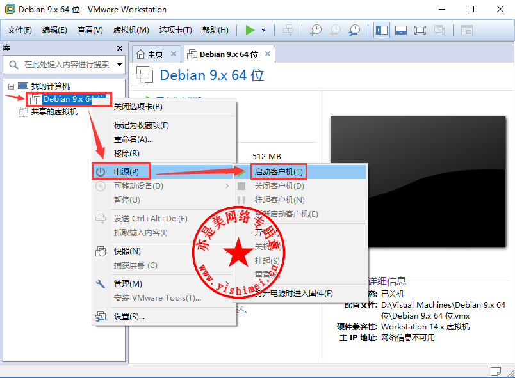Open the 管理(M) submenu
This screenshot has width=515, height=378.
tap(164, 284)
